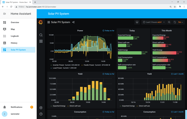This screenshot has width=187, height=119.
Task: Open the Grafana search icon
Action: point(41,35)
